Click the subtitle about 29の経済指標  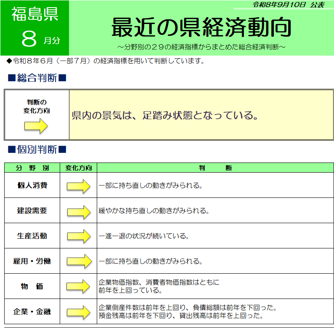point(201,47)
